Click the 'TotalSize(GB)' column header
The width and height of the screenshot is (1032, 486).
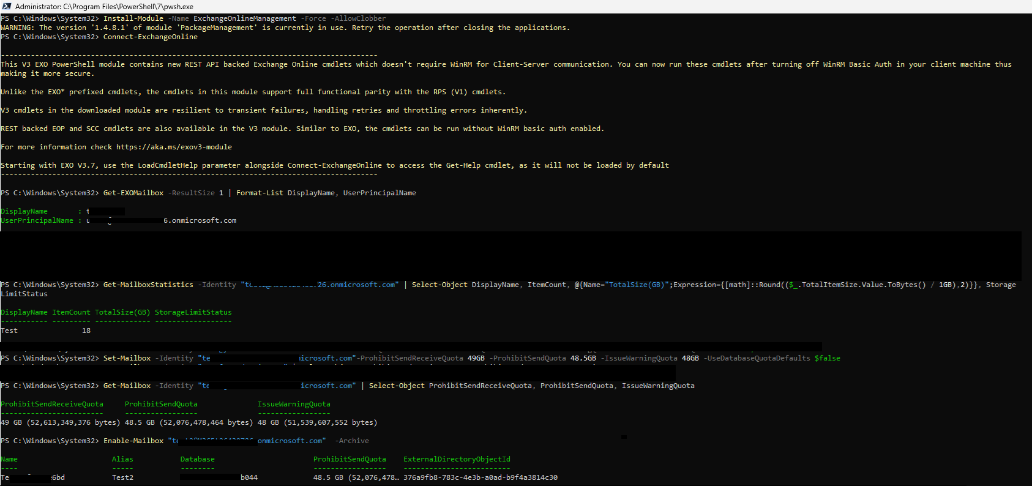tap(122, 312)
